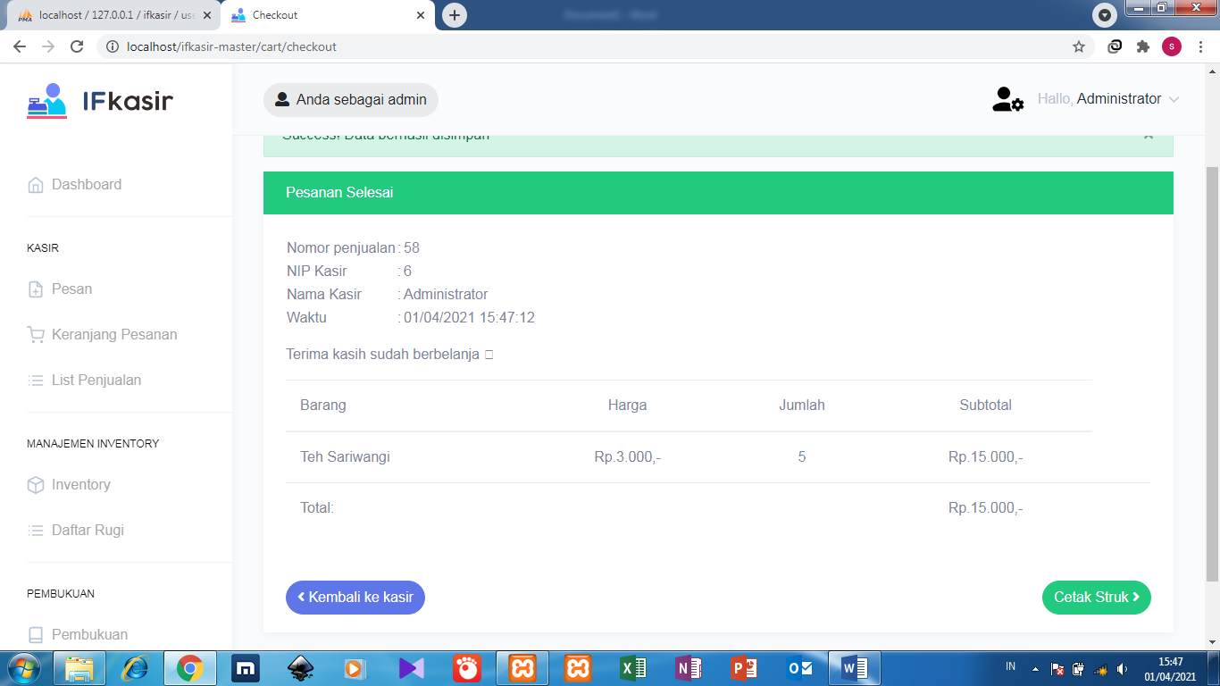The image size is (1220, 686).
Task: Click the Keranjang Pesanan cart icon
Action: pyautogui.click(x=36, y=334)
